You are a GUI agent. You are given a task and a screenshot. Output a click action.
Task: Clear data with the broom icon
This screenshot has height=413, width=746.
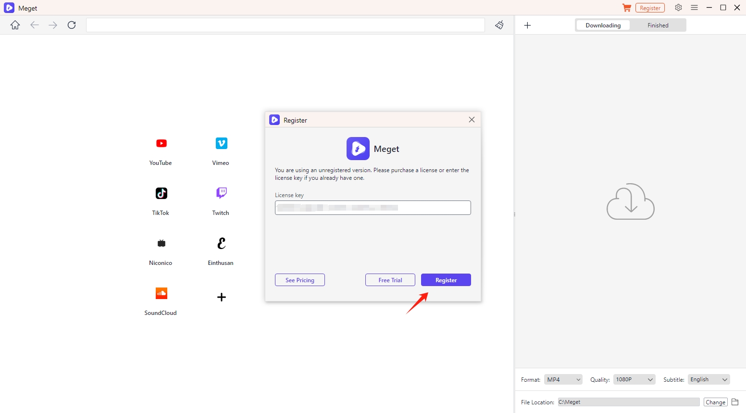click(x=499, y=25)
